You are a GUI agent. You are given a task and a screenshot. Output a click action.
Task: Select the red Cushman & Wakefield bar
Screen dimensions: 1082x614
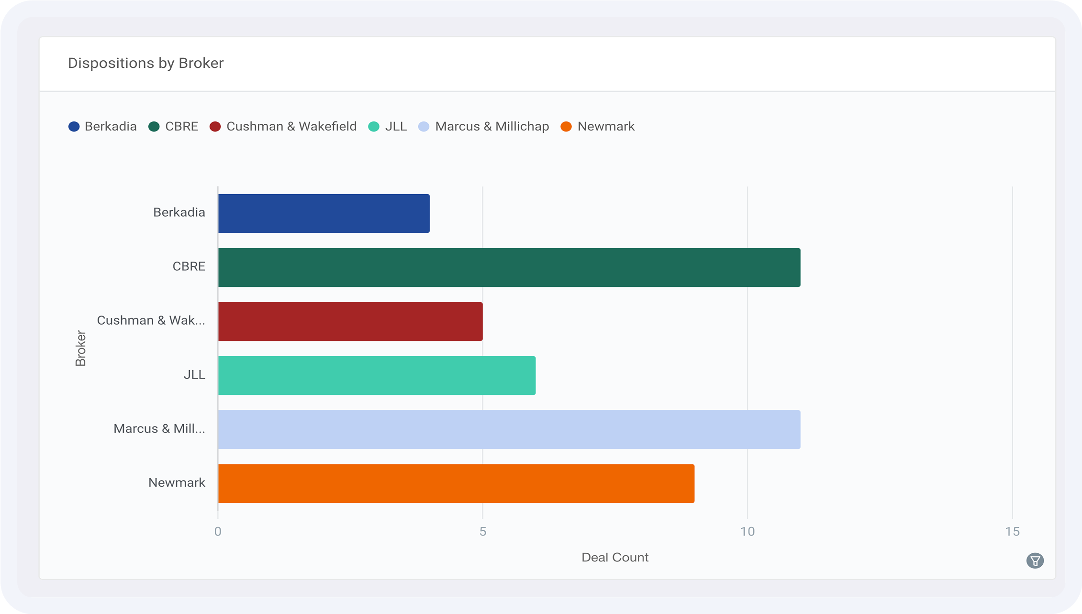350,321
